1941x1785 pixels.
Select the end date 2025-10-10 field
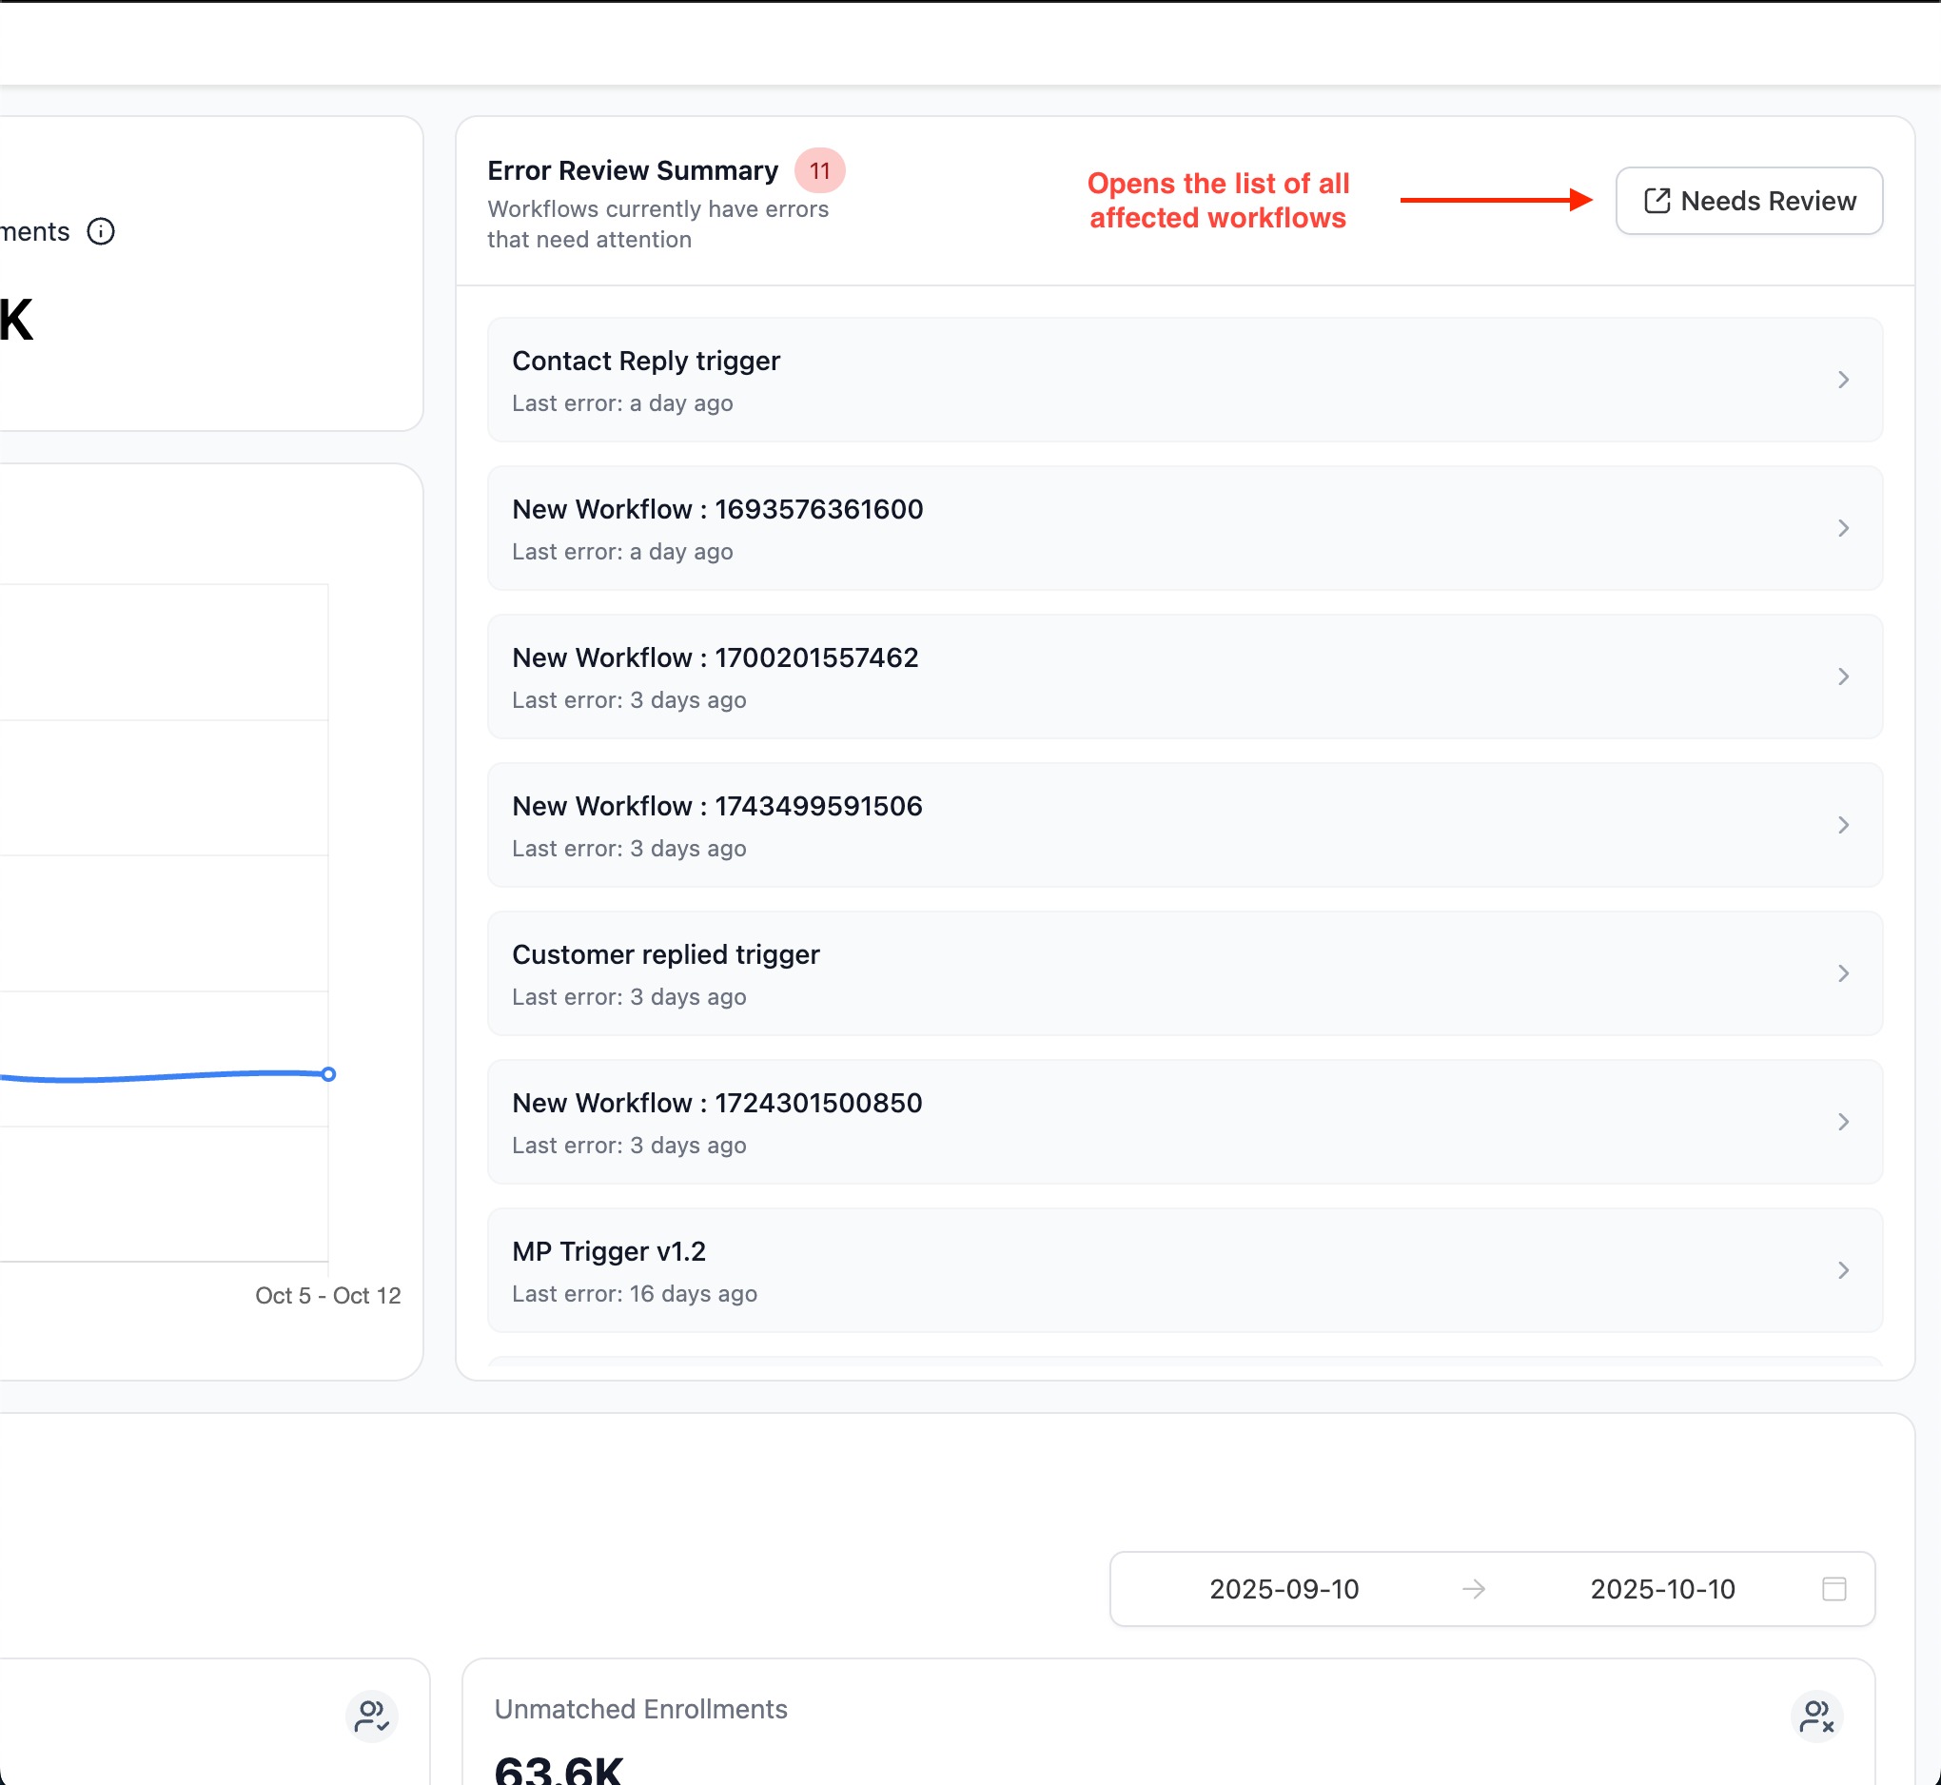pos(1662,1589)
